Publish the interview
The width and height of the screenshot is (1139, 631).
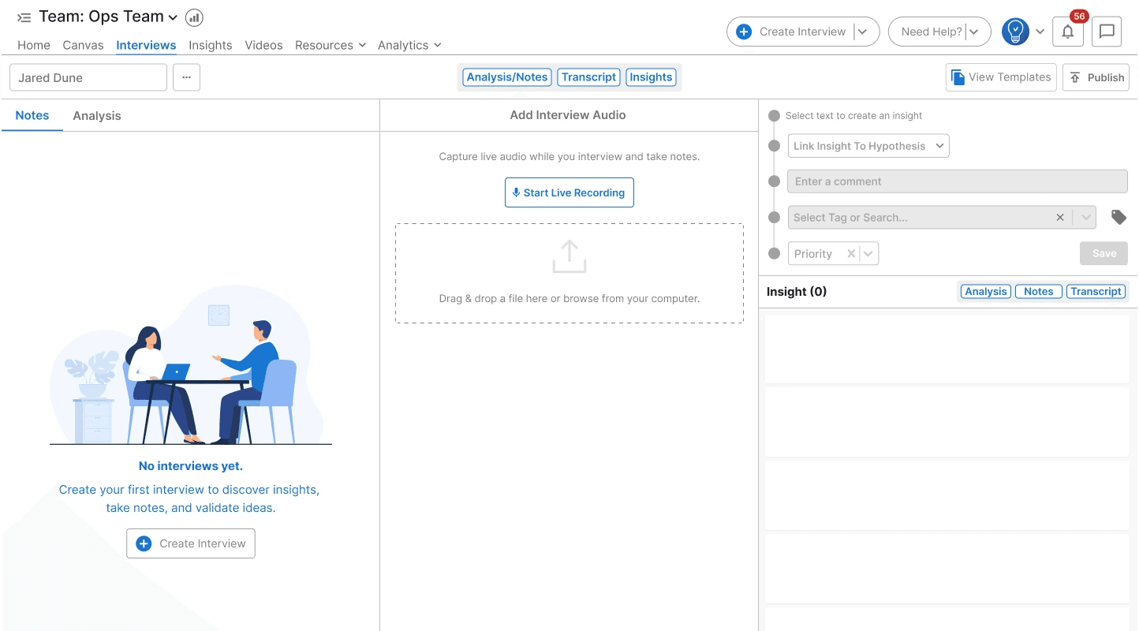pos(1096,77)
